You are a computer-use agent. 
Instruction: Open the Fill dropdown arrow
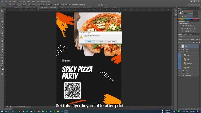[x=200, y=42]
